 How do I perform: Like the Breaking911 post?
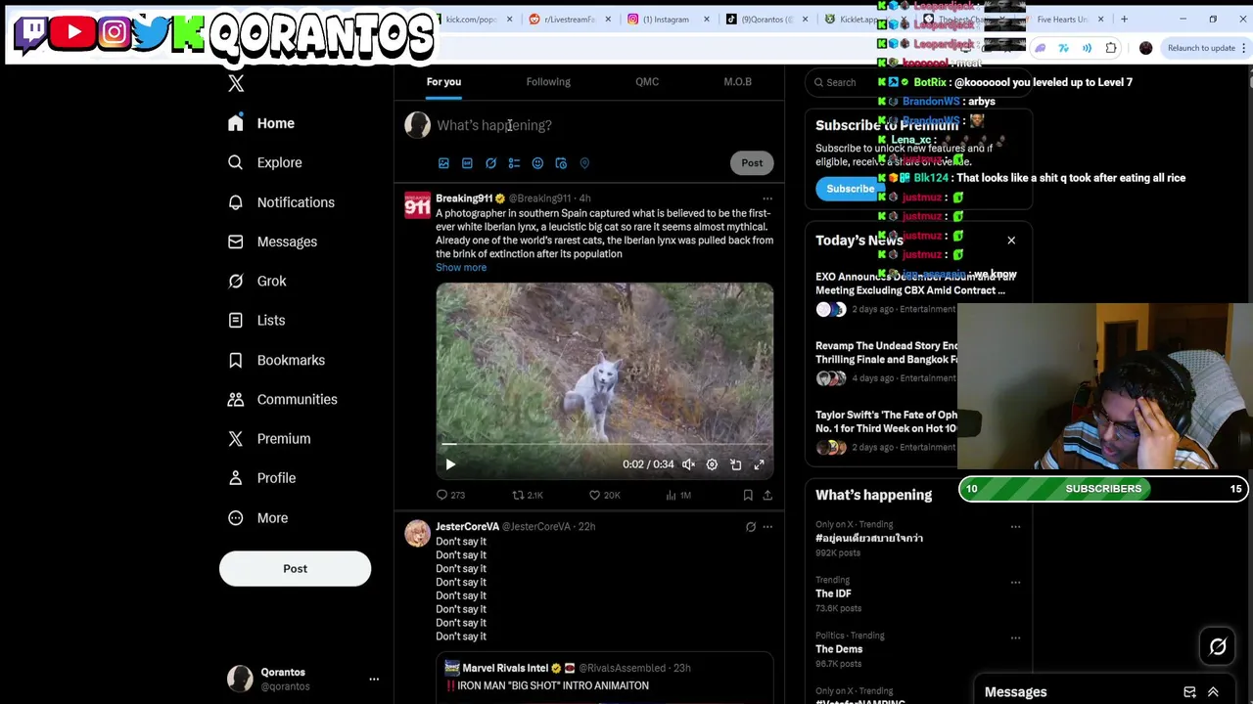coord(604,496)
